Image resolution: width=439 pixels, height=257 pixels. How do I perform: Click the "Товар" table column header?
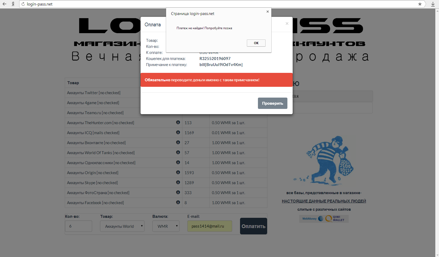tap(73, 83)
